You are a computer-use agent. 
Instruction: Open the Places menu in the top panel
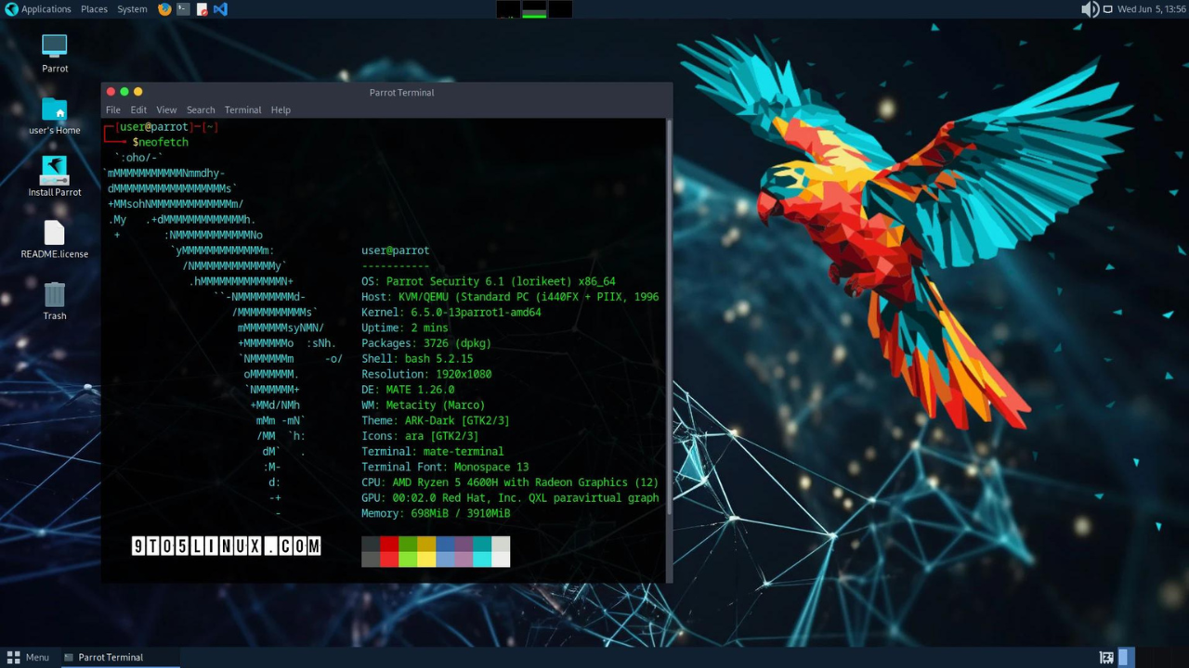click(94, 9)
